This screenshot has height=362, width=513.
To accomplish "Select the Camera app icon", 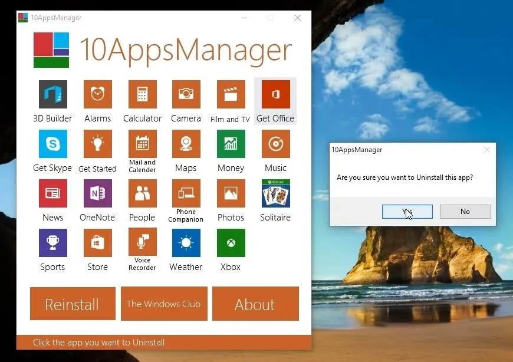I will 186,94.
